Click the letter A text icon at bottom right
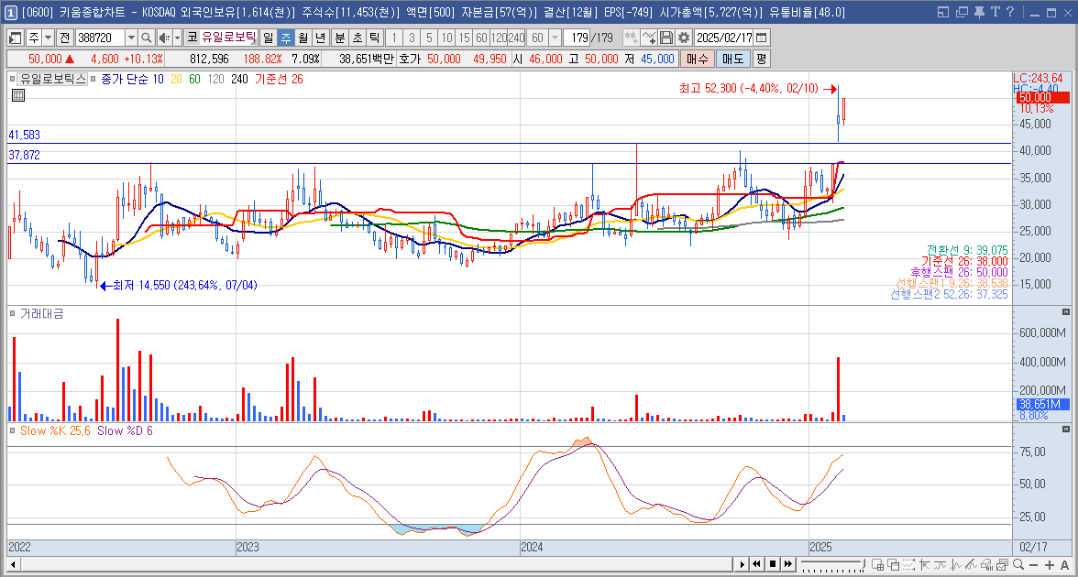 tap(1065, 564)
